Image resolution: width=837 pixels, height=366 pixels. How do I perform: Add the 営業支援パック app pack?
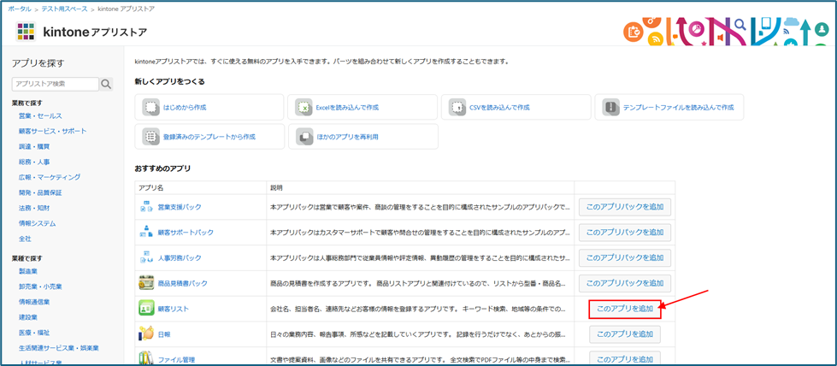624,207
